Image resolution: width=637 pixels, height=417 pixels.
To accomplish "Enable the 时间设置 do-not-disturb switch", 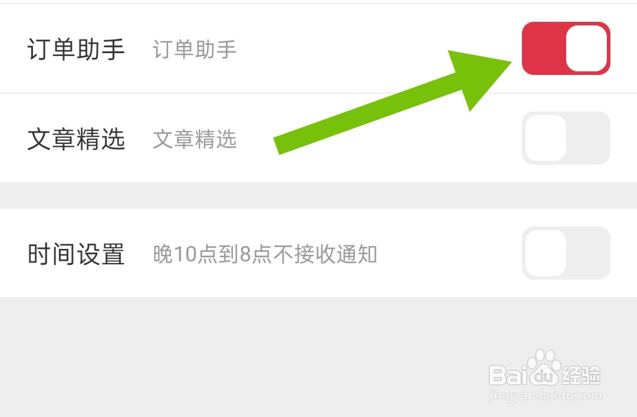I will tap(566, 253).
